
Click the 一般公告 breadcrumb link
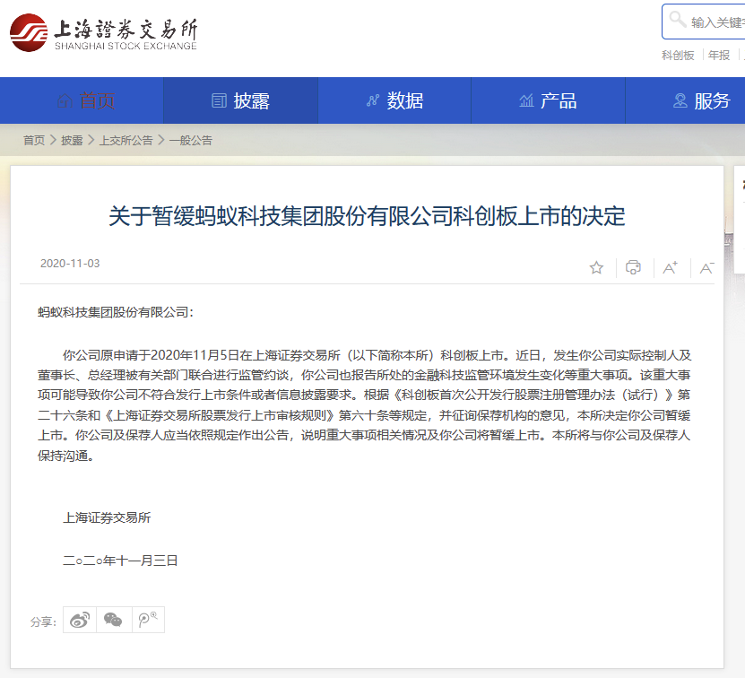(191, 140)
